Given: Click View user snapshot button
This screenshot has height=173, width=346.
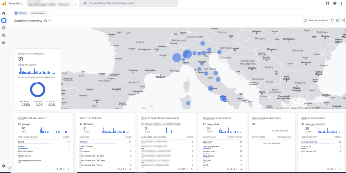Looking at the screenshot, I should point(316,20).
